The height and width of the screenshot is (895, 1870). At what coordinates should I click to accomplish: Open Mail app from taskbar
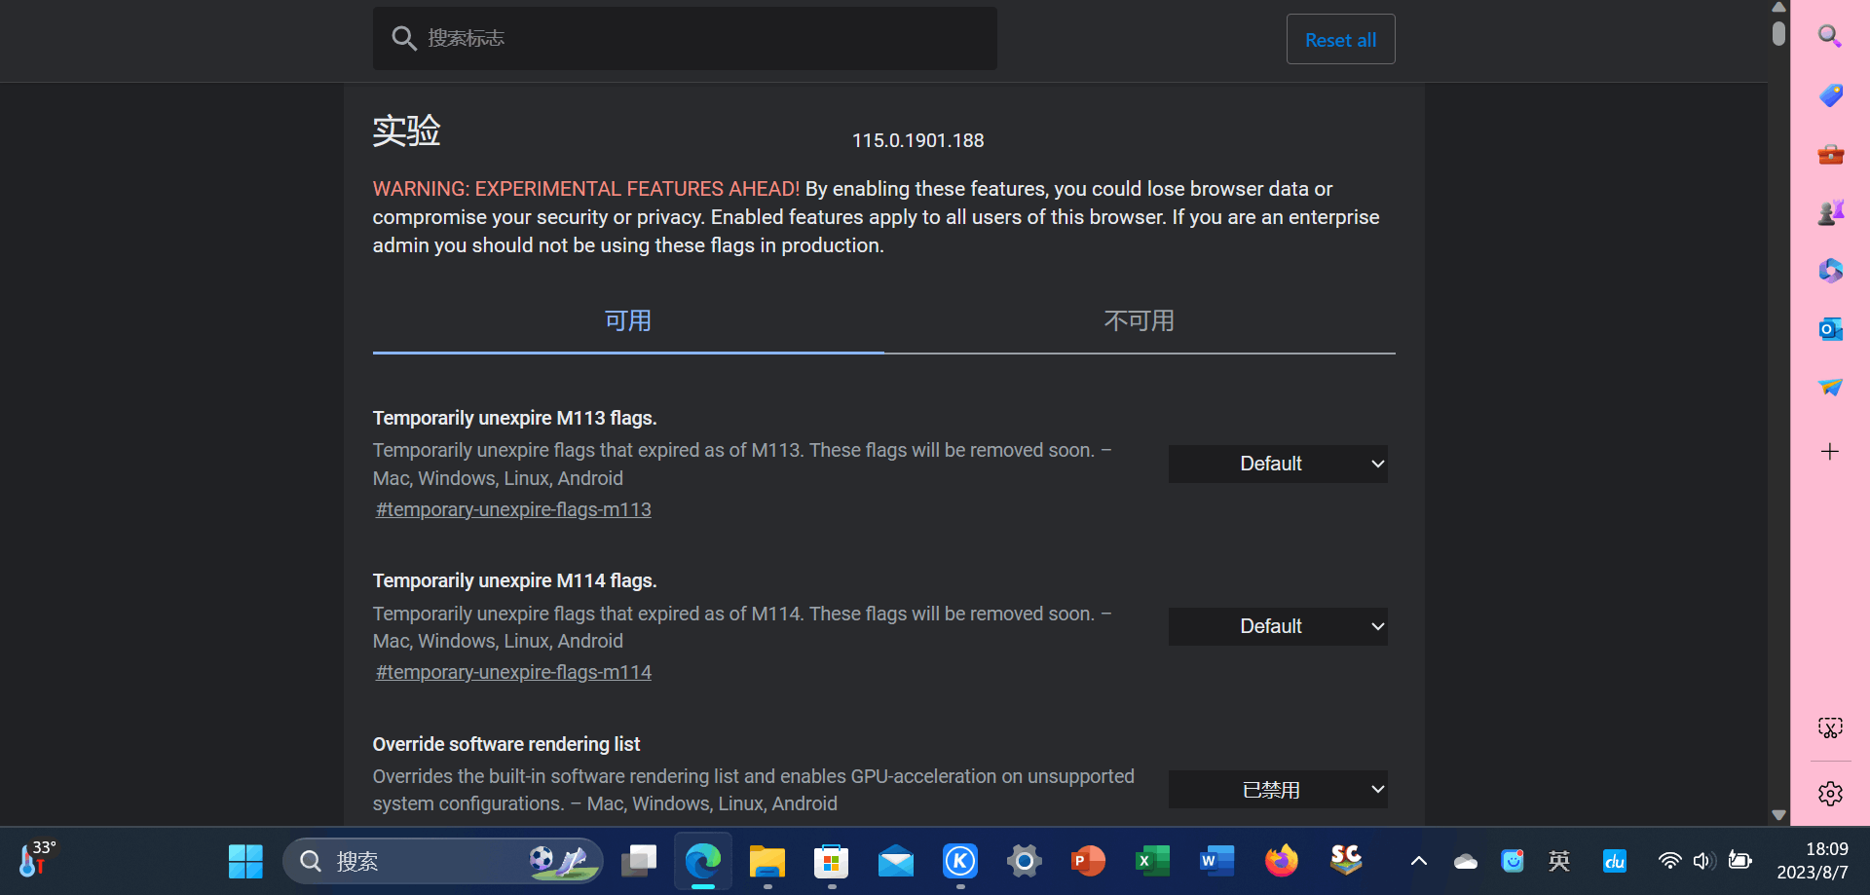pyautogui.click(x=895, y=861)
